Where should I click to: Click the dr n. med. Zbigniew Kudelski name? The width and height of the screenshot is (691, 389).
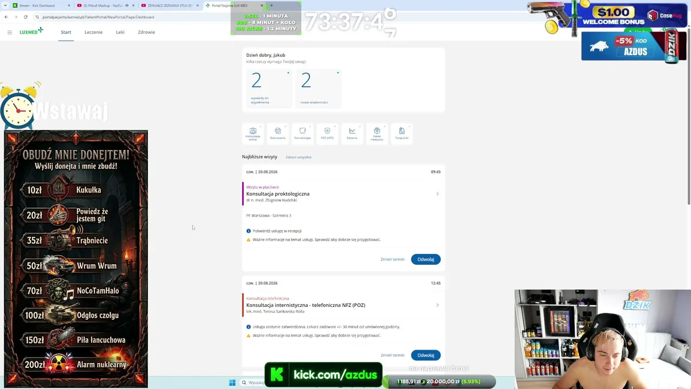[x=272, y=200]
